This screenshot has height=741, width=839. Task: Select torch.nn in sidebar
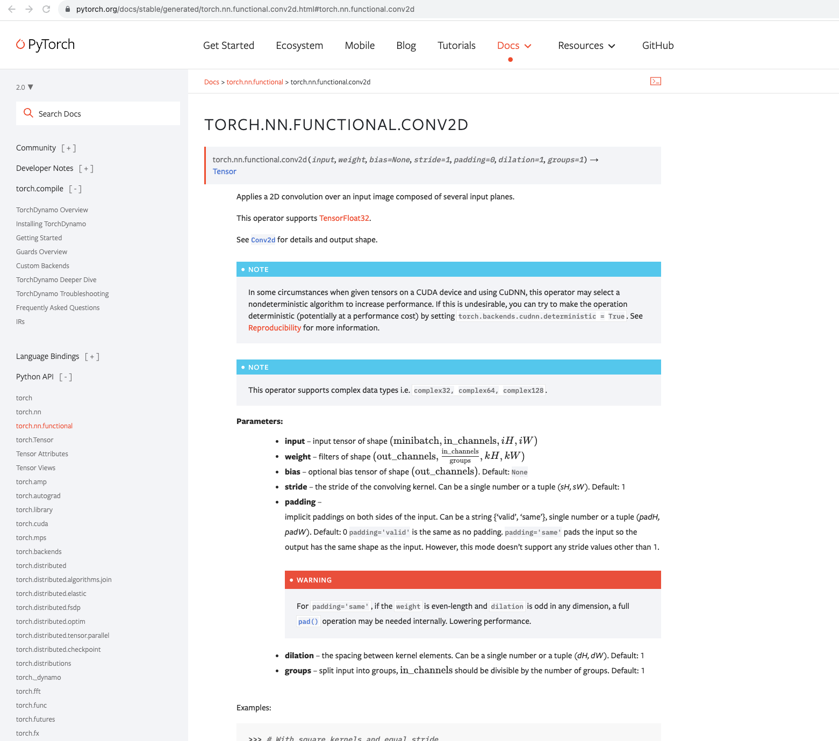tap(28, 412)
